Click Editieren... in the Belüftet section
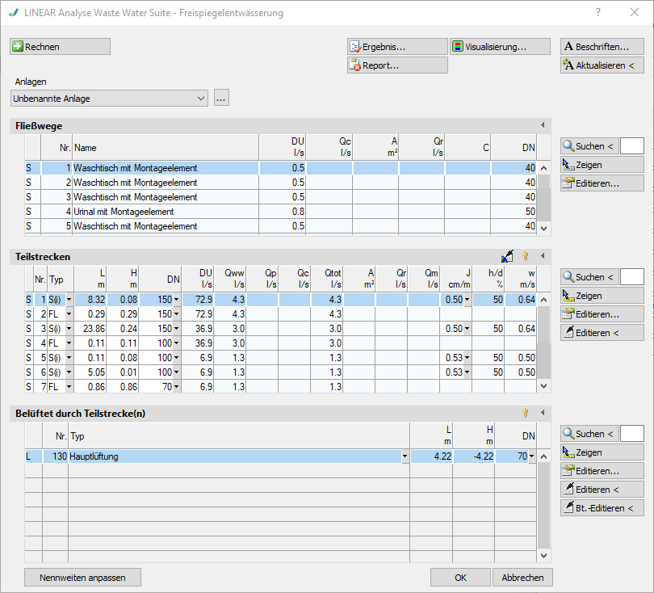This screenshot has width=654, height=593. (602, 471)
